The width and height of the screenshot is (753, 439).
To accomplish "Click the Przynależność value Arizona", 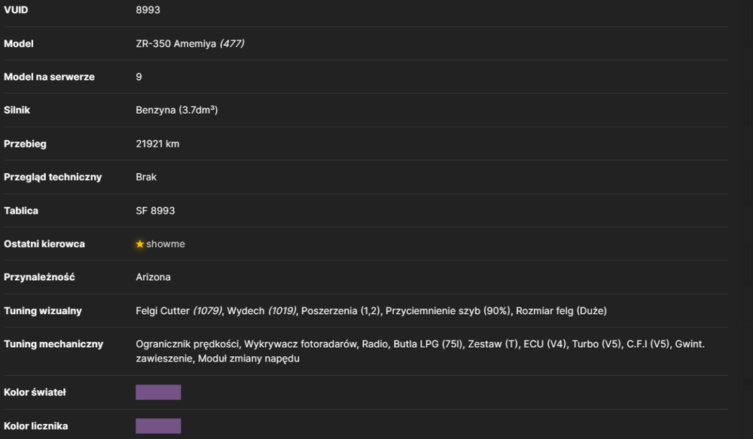I will (153, 277).
